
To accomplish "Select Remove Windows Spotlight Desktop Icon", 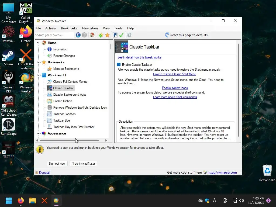I will [80, 108].
